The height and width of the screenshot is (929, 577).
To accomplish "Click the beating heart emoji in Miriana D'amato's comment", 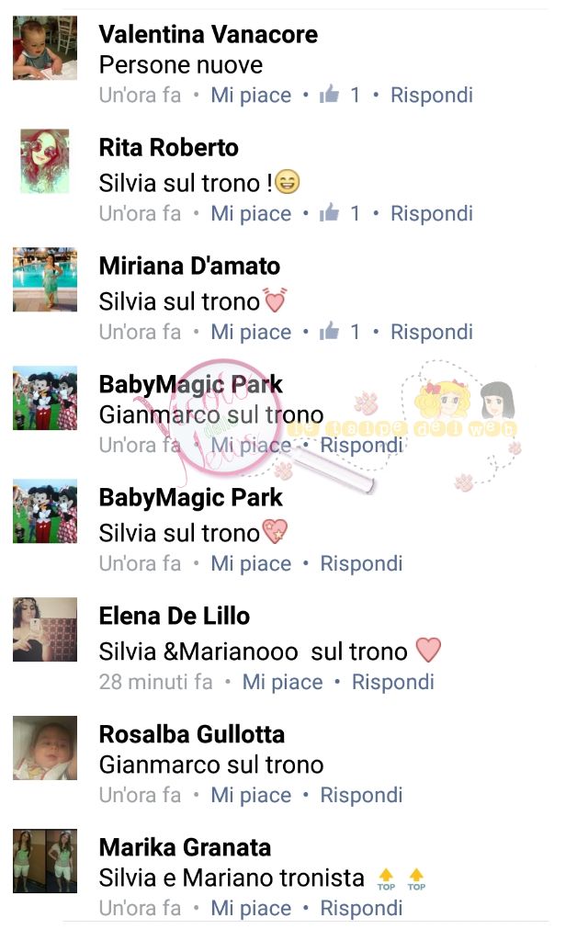I will (x=275, y=300).
